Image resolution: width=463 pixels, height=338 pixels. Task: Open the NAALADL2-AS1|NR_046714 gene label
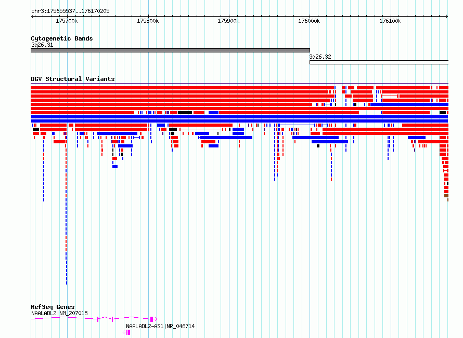point(160,326)
